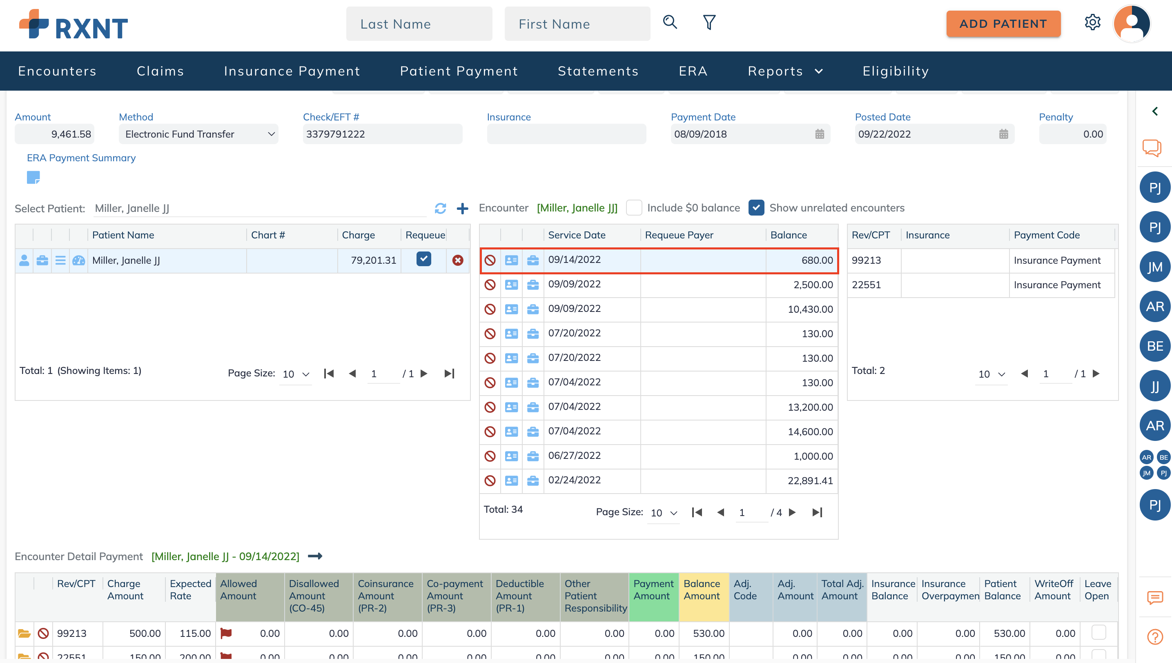The image size is (1172, 663).
Task: Click the list lines icon in Miller's row
Action: pos(60,260)
